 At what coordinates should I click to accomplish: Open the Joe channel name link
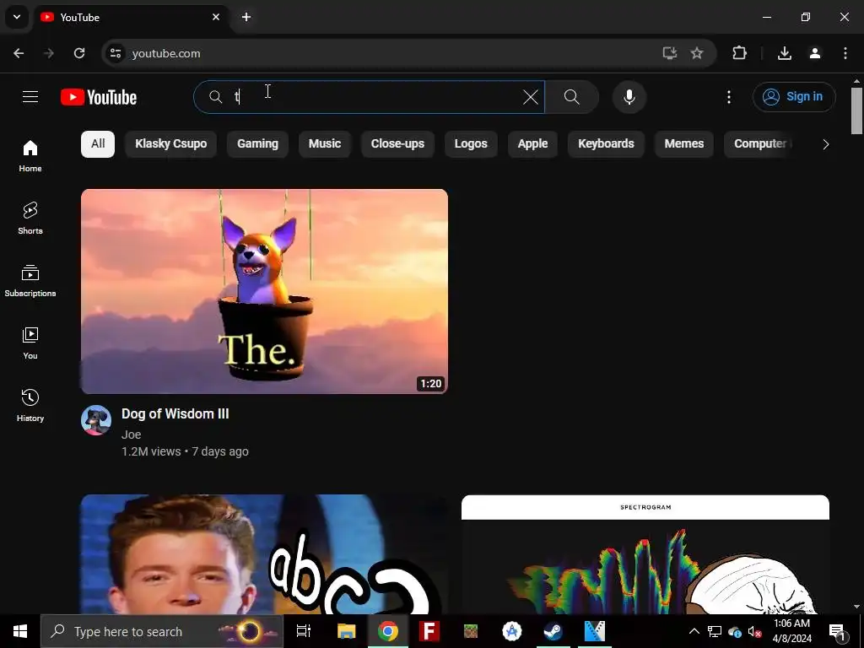pyautogui.click(x=131, y=435)
